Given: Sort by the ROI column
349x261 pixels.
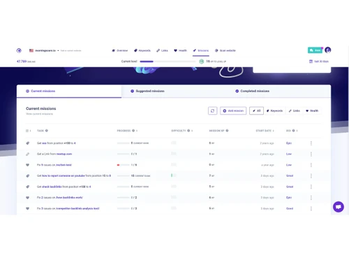Looking at the screenshot, I should tap(297, 131).
